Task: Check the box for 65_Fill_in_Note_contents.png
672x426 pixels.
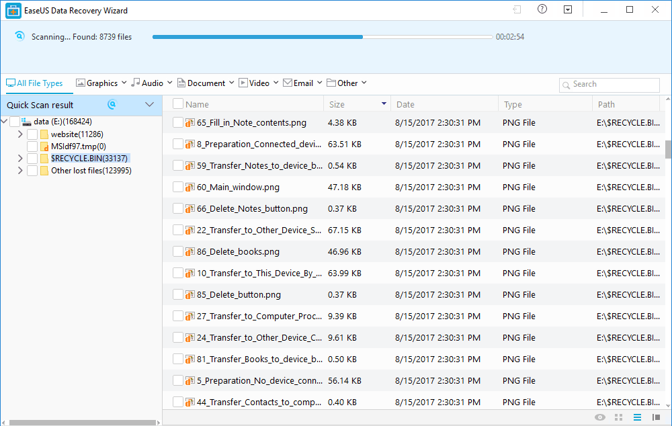Action: [178, 122]
